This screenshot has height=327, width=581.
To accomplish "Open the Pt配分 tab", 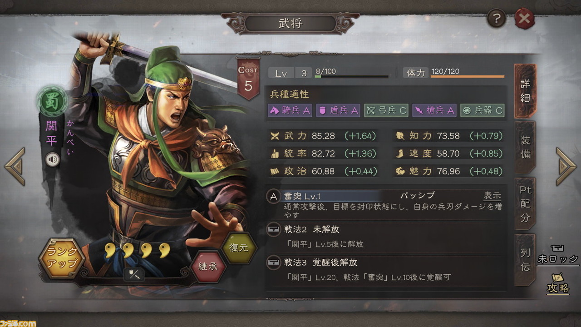I will [525, 203].
